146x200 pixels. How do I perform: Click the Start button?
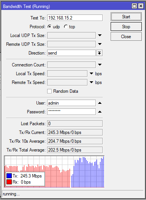pos(126,17)
